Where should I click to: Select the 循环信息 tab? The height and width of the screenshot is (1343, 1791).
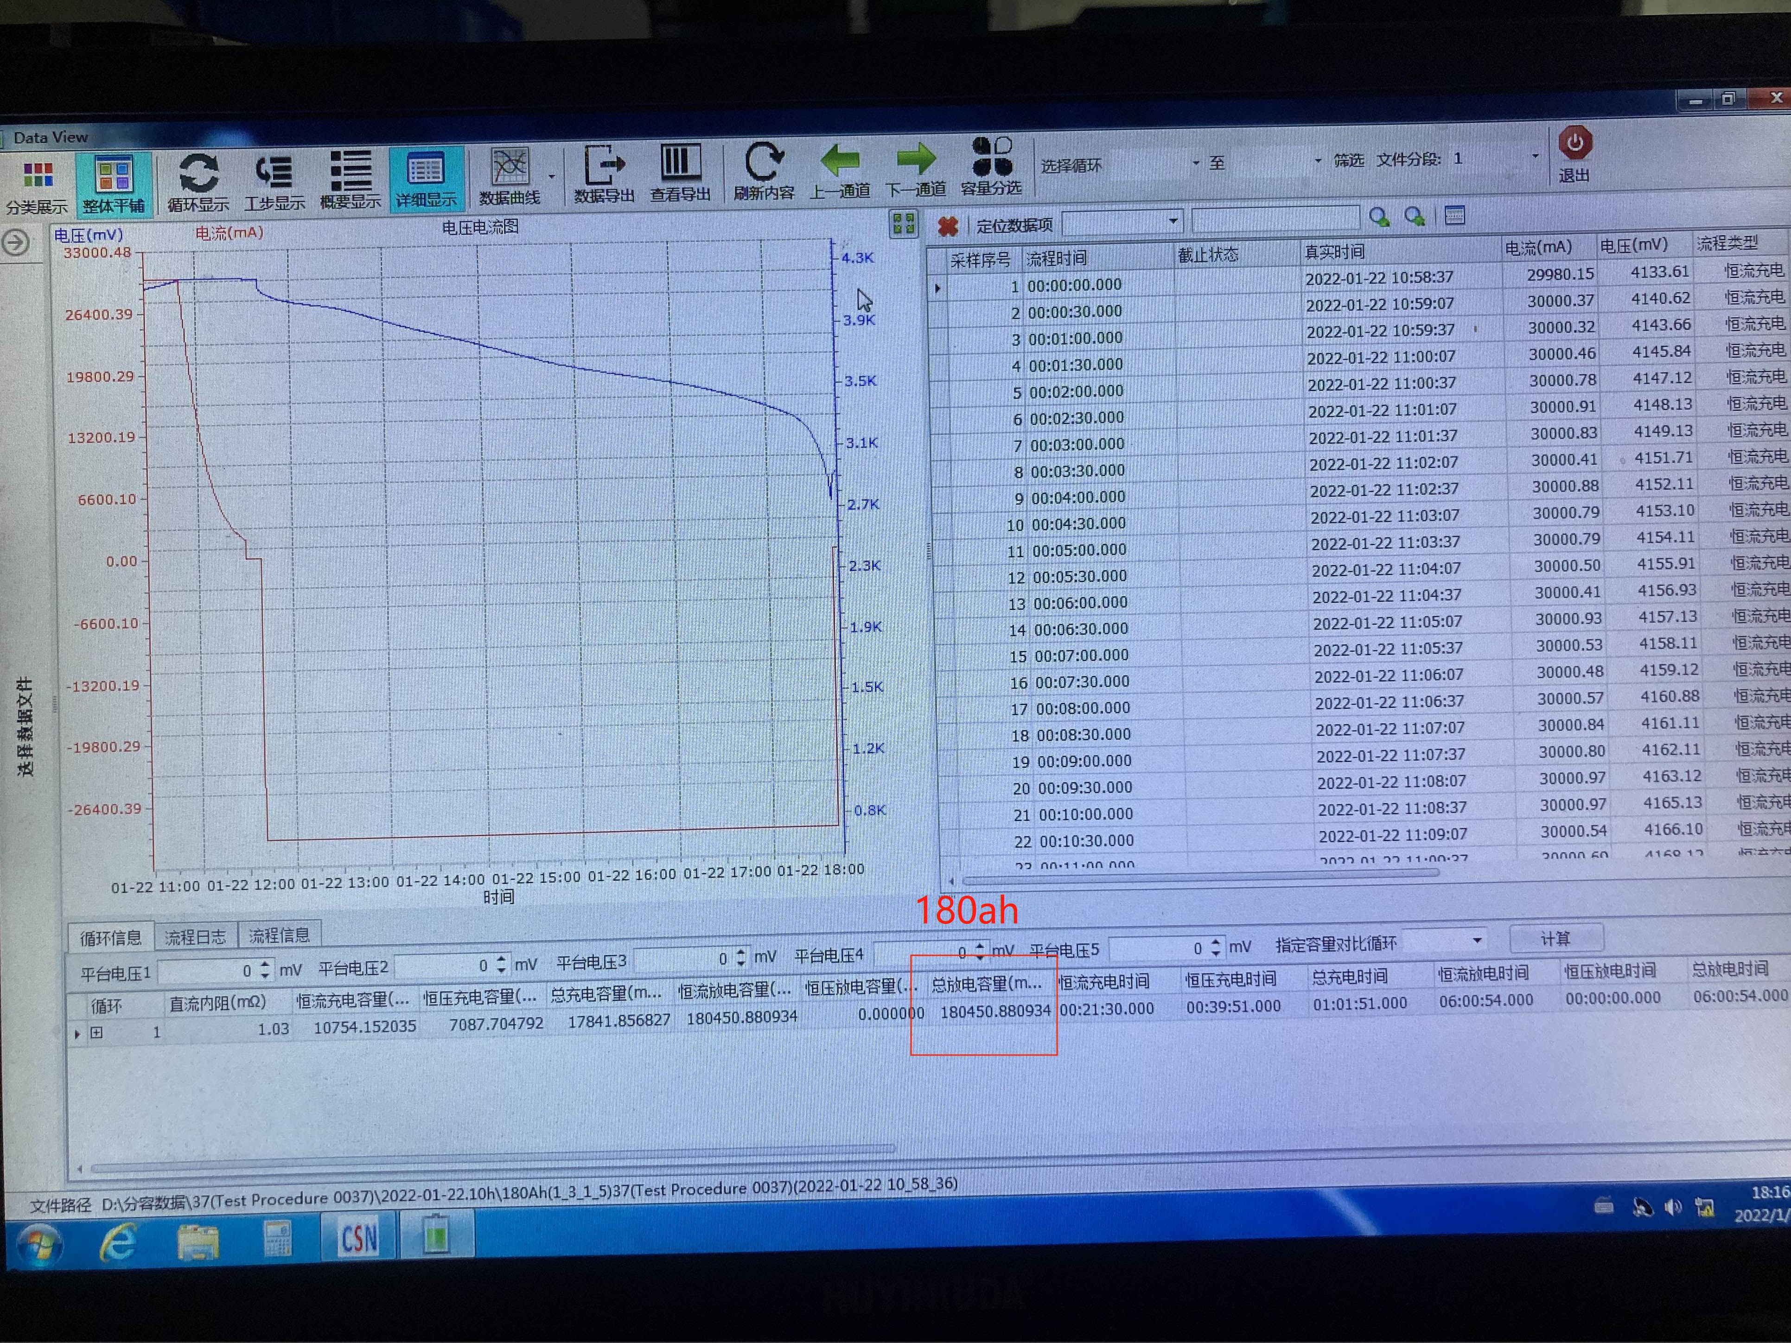[110, 937]
